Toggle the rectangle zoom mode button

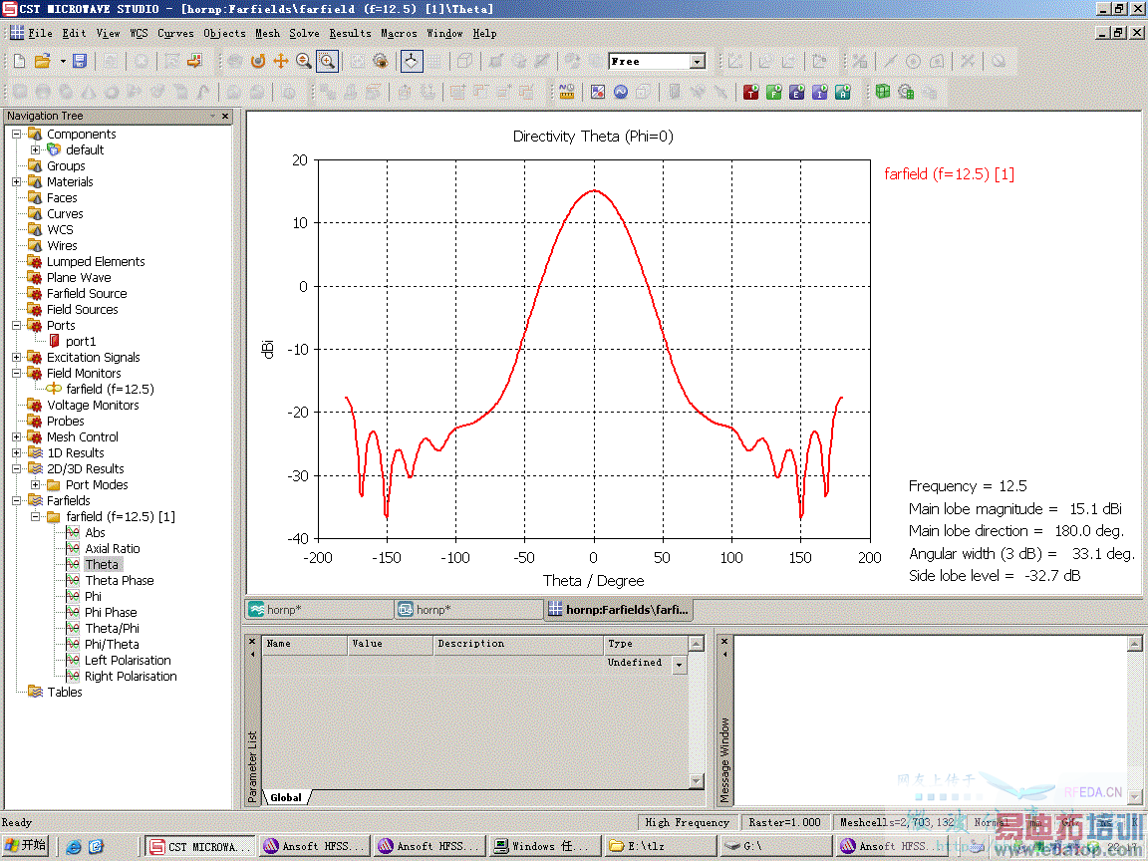click(x=327, y=62)
